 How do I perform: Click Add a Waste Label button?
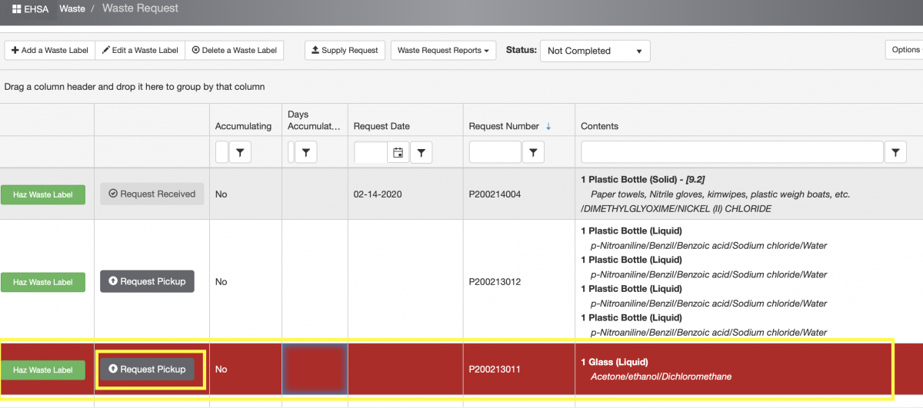click(50, 51)
